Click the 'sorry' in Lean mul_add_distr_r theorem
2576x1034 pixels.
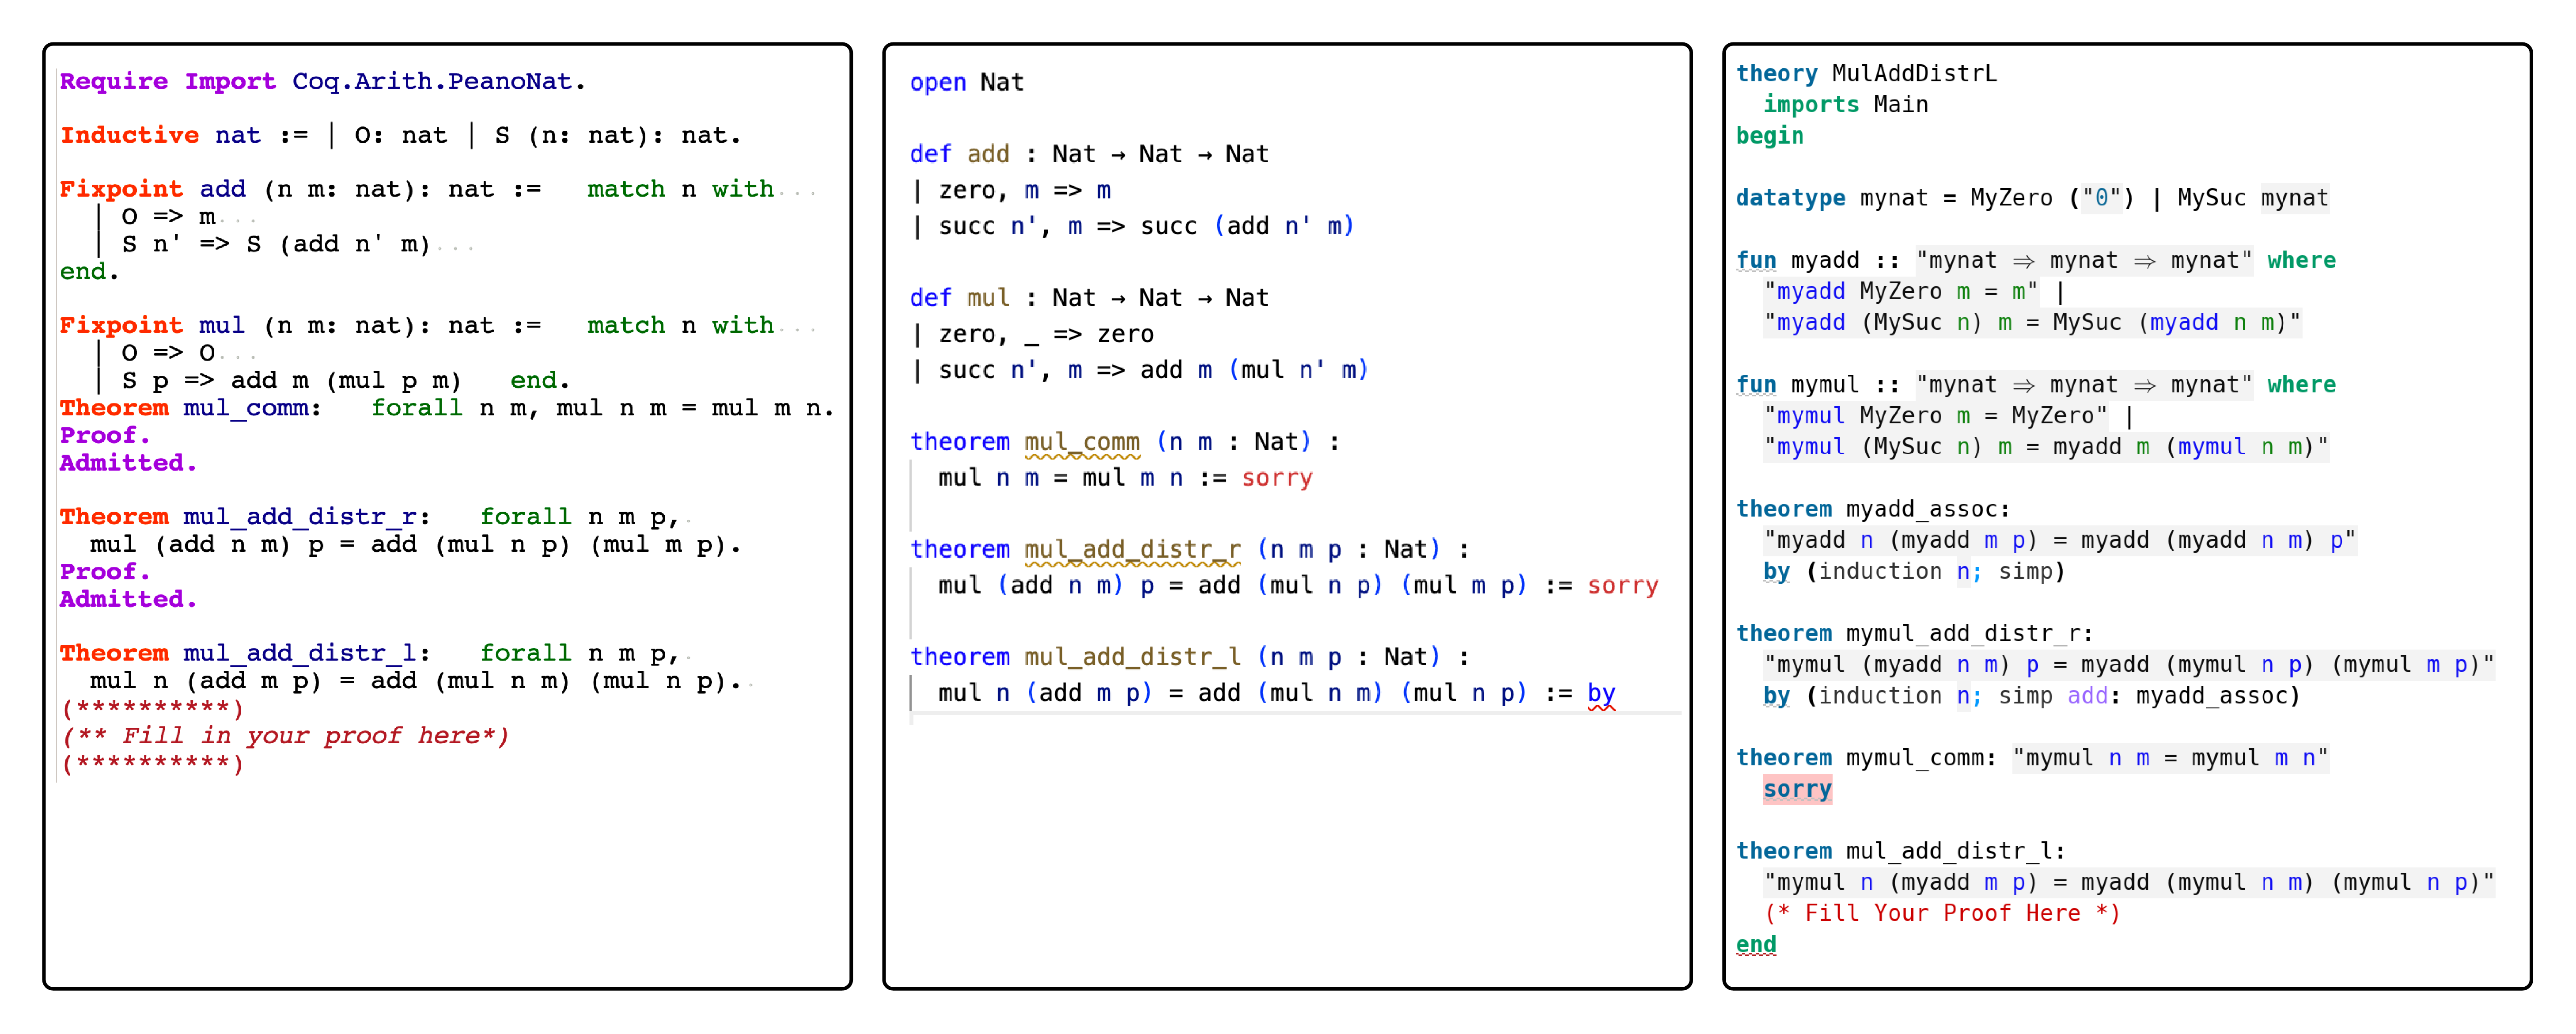click(x=1622, y=586)
